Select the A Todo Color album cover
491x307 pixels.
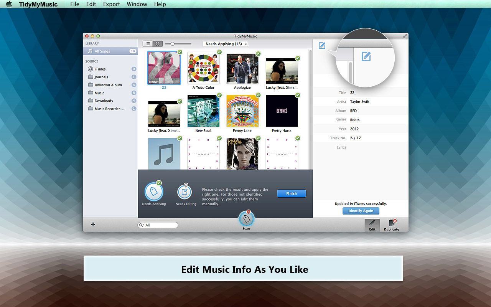203,68
